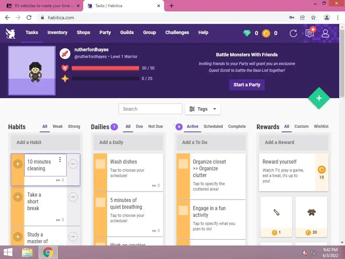The width and height of the screenshot is (345, 259).
Task: Open the Tasks menu item
Action: pos(32,33)
